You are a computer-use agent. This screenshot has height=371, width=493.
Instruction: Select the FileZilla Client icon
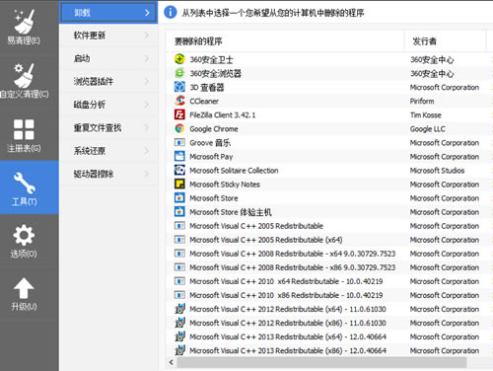tap(179, 114)
